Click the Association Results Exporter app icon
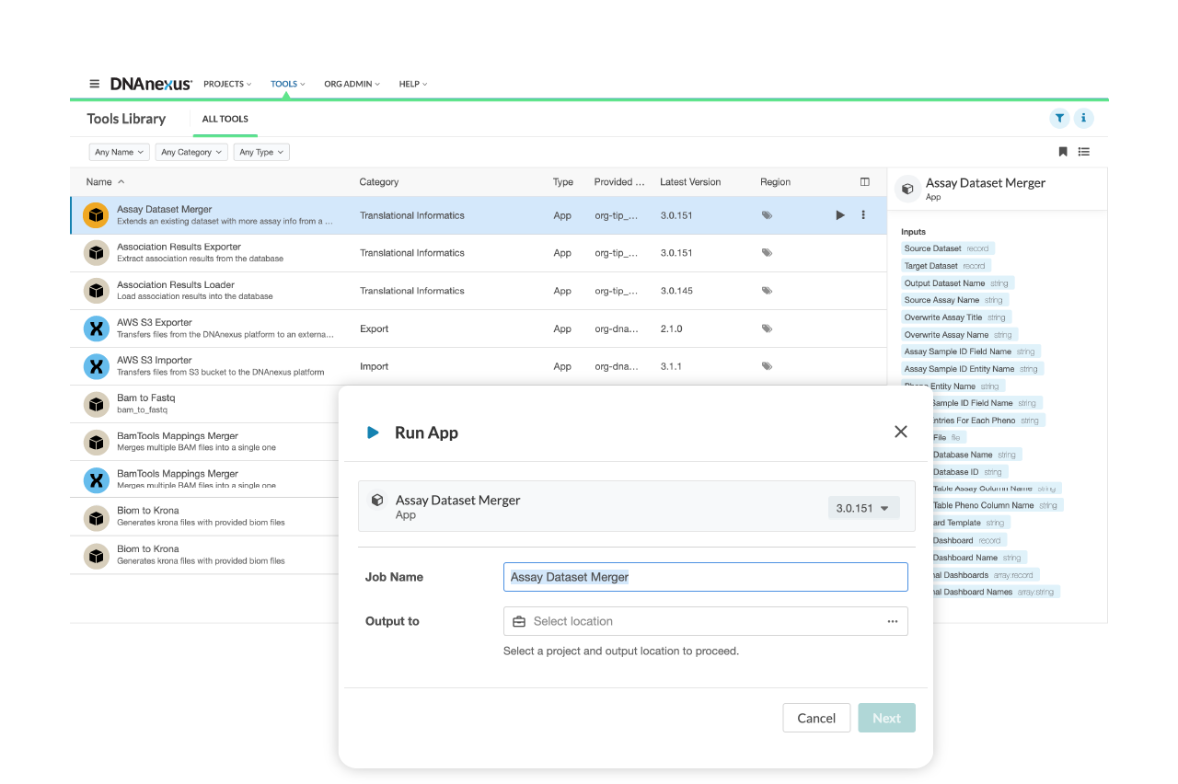The width and height of the screenshot is (1178, 784). click(x=97, y=253)
